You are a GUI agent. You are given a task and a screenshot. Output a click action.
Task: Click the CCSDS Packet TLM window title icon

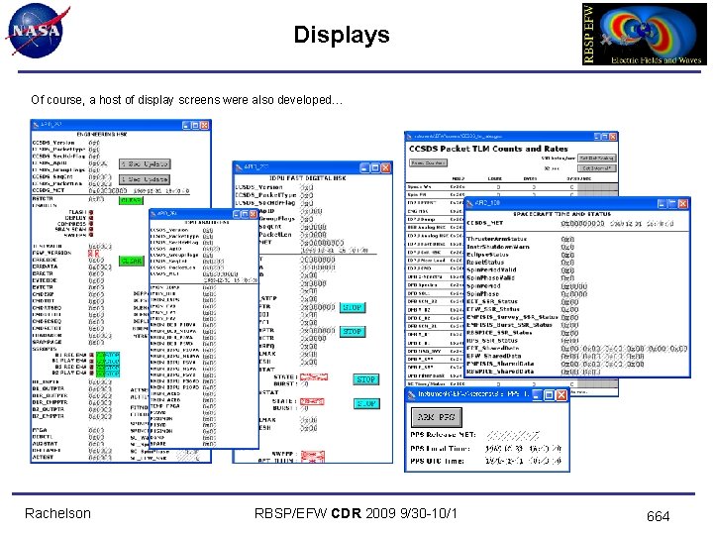[409, 136]
